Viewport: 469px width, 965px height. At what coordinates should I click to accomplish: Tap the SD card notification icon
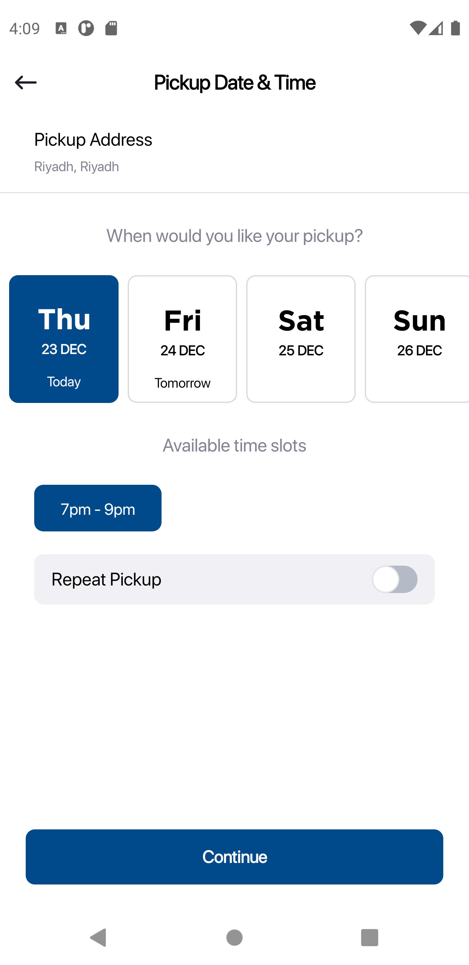click(111, 28)
